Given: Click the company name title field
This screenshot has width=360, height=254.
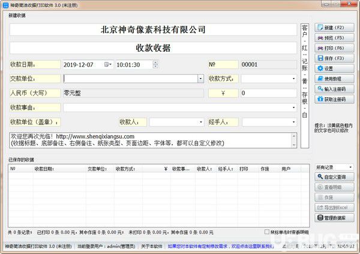Looking at the screenshot, I should pos(153,29).
